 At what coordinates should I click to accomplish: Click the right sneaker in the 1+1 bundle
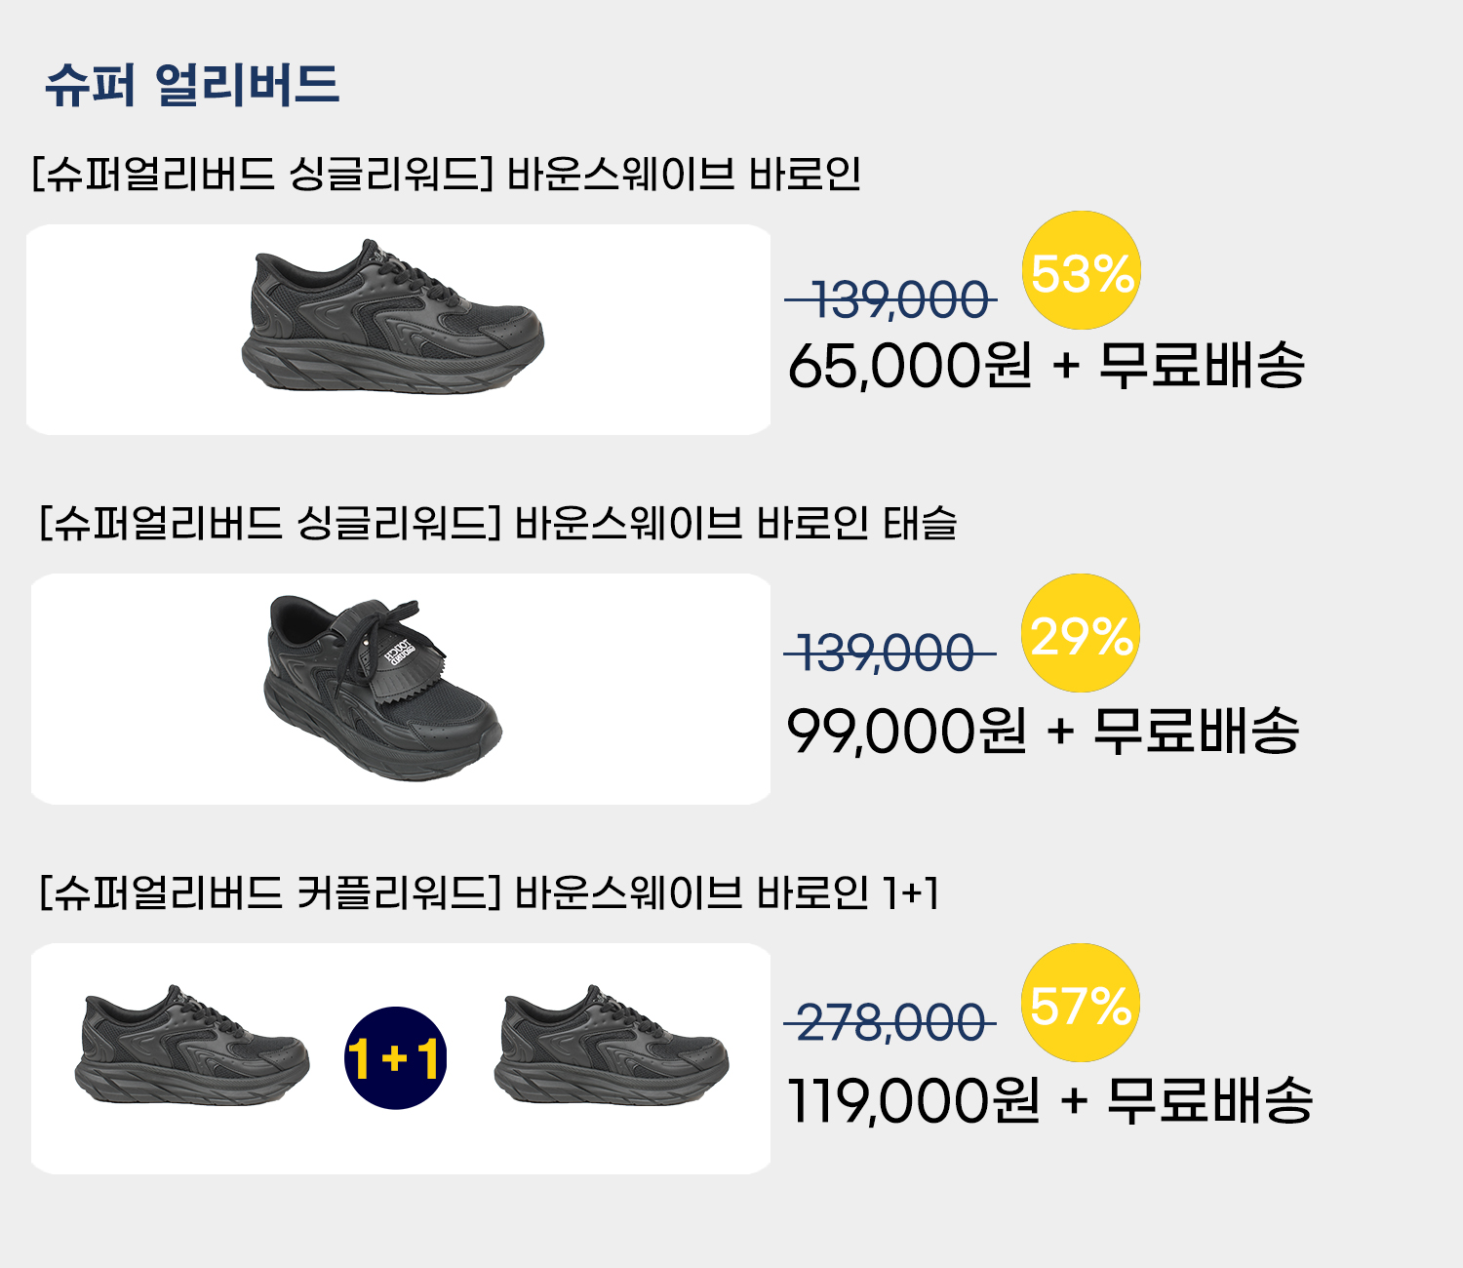611,1048
